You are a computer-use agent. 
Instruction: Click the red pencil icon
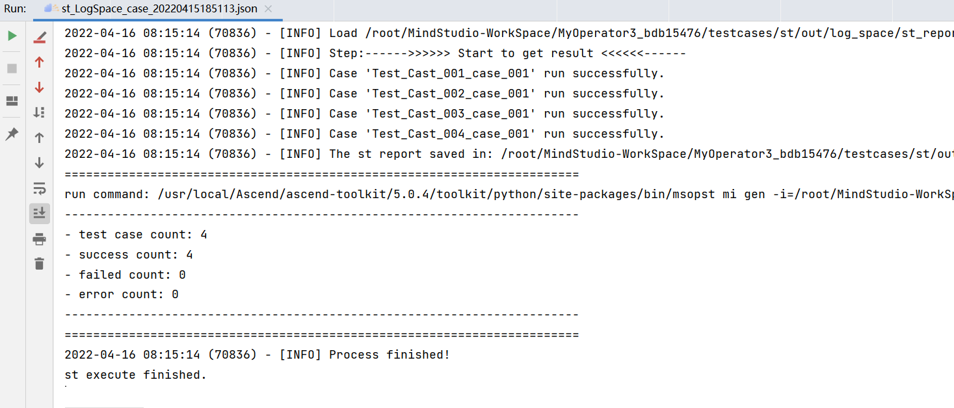pyautogui.click(x=40, y=37)
